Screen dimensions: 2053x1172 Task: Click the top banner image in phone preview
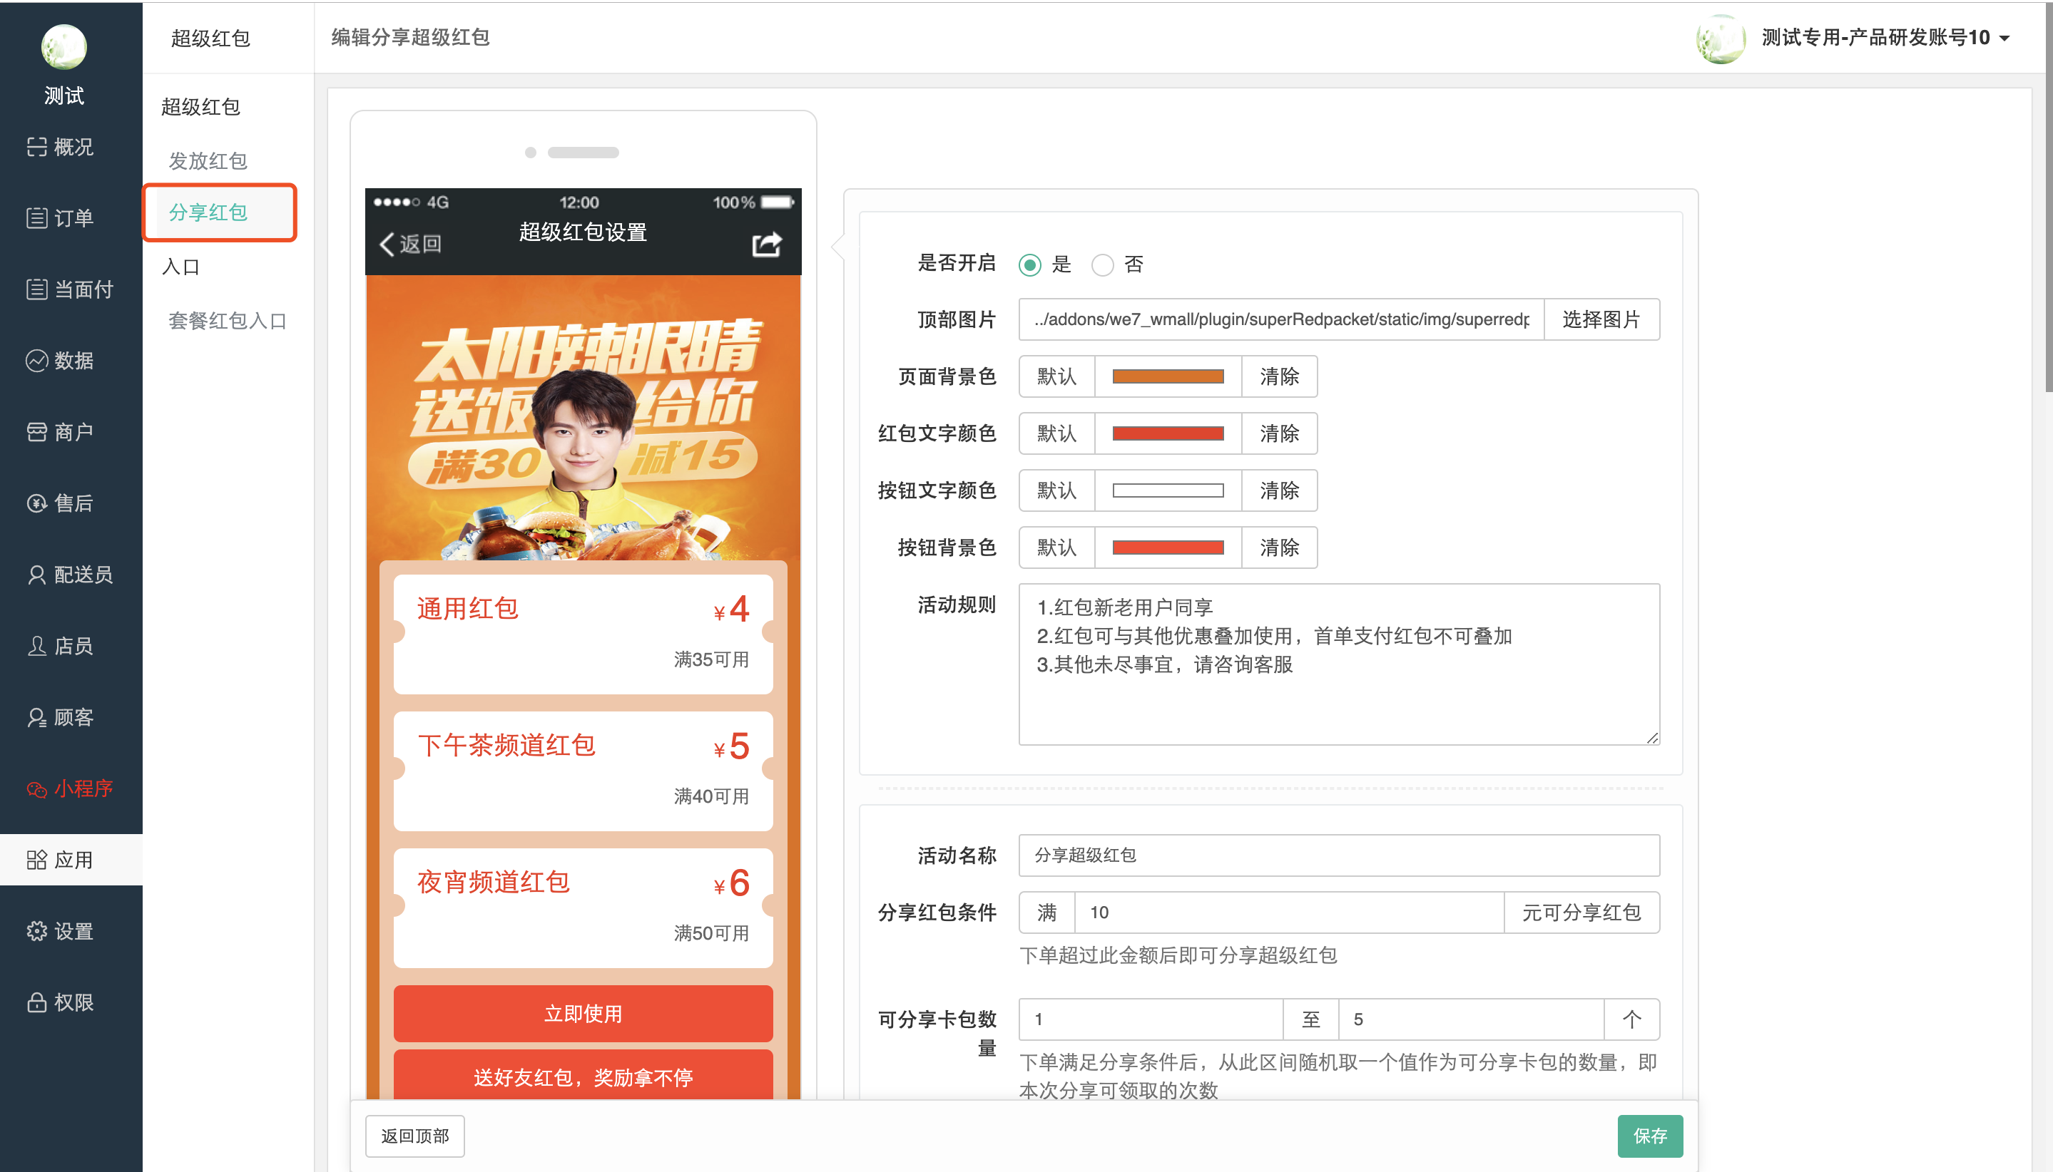pyautogui.click(x=583, y=418)
